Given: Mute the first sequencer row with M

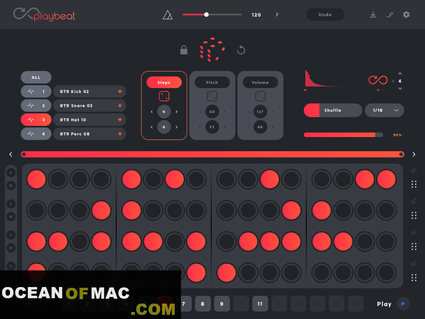Looking at the screenshot, I should pyautogui.click(x=11, y=186).
